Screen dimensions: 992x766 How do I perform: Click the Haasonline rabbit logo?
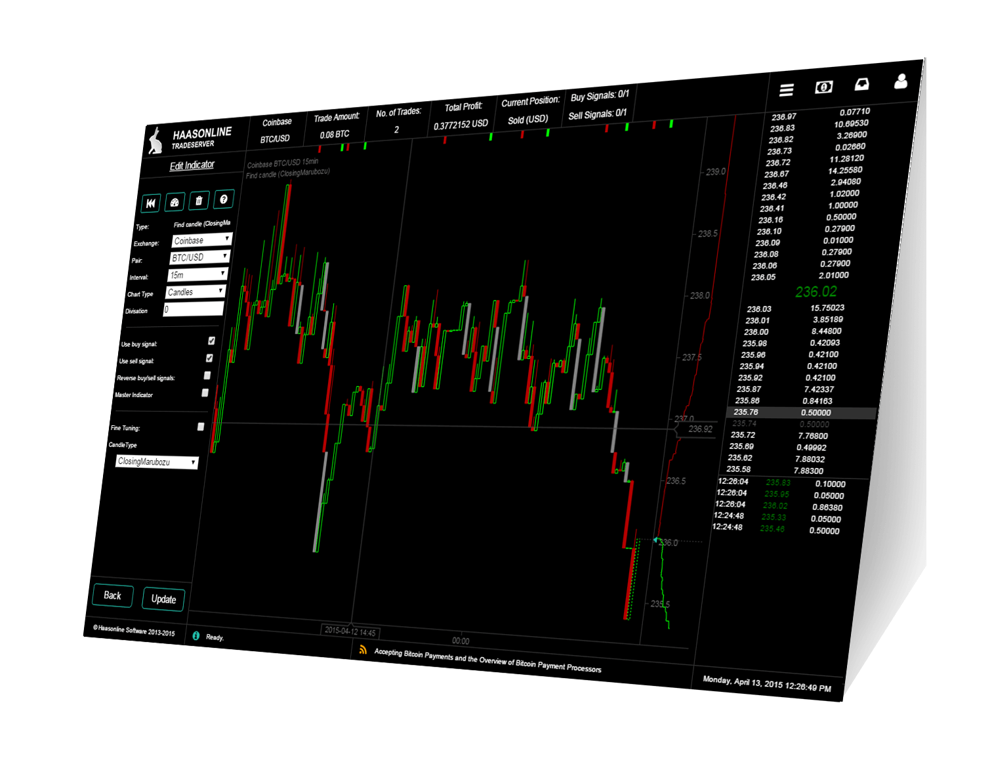click(x=155, y=140)
